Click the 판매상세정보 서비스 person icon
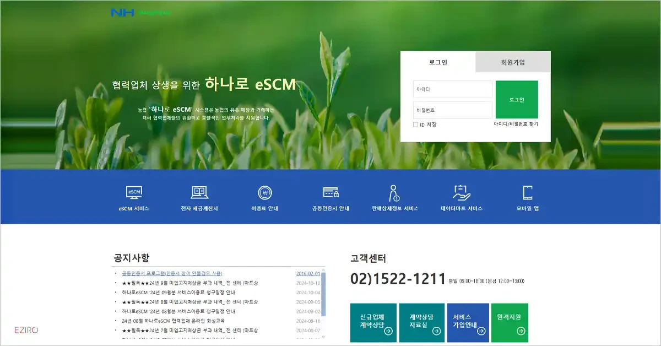This screenshot has width=661, height=346. [394, 193]
